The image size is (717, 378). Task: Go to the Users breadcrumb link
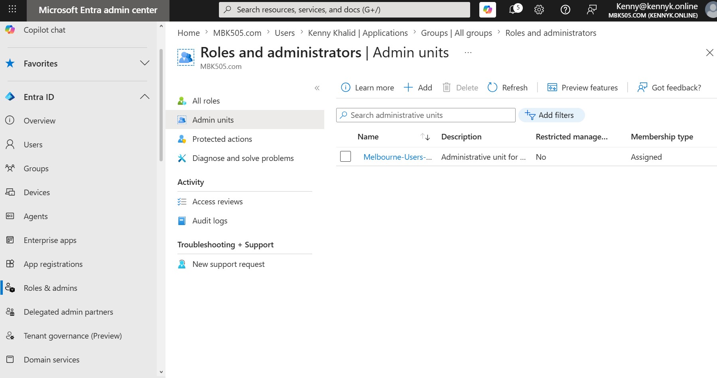(285, 33)
